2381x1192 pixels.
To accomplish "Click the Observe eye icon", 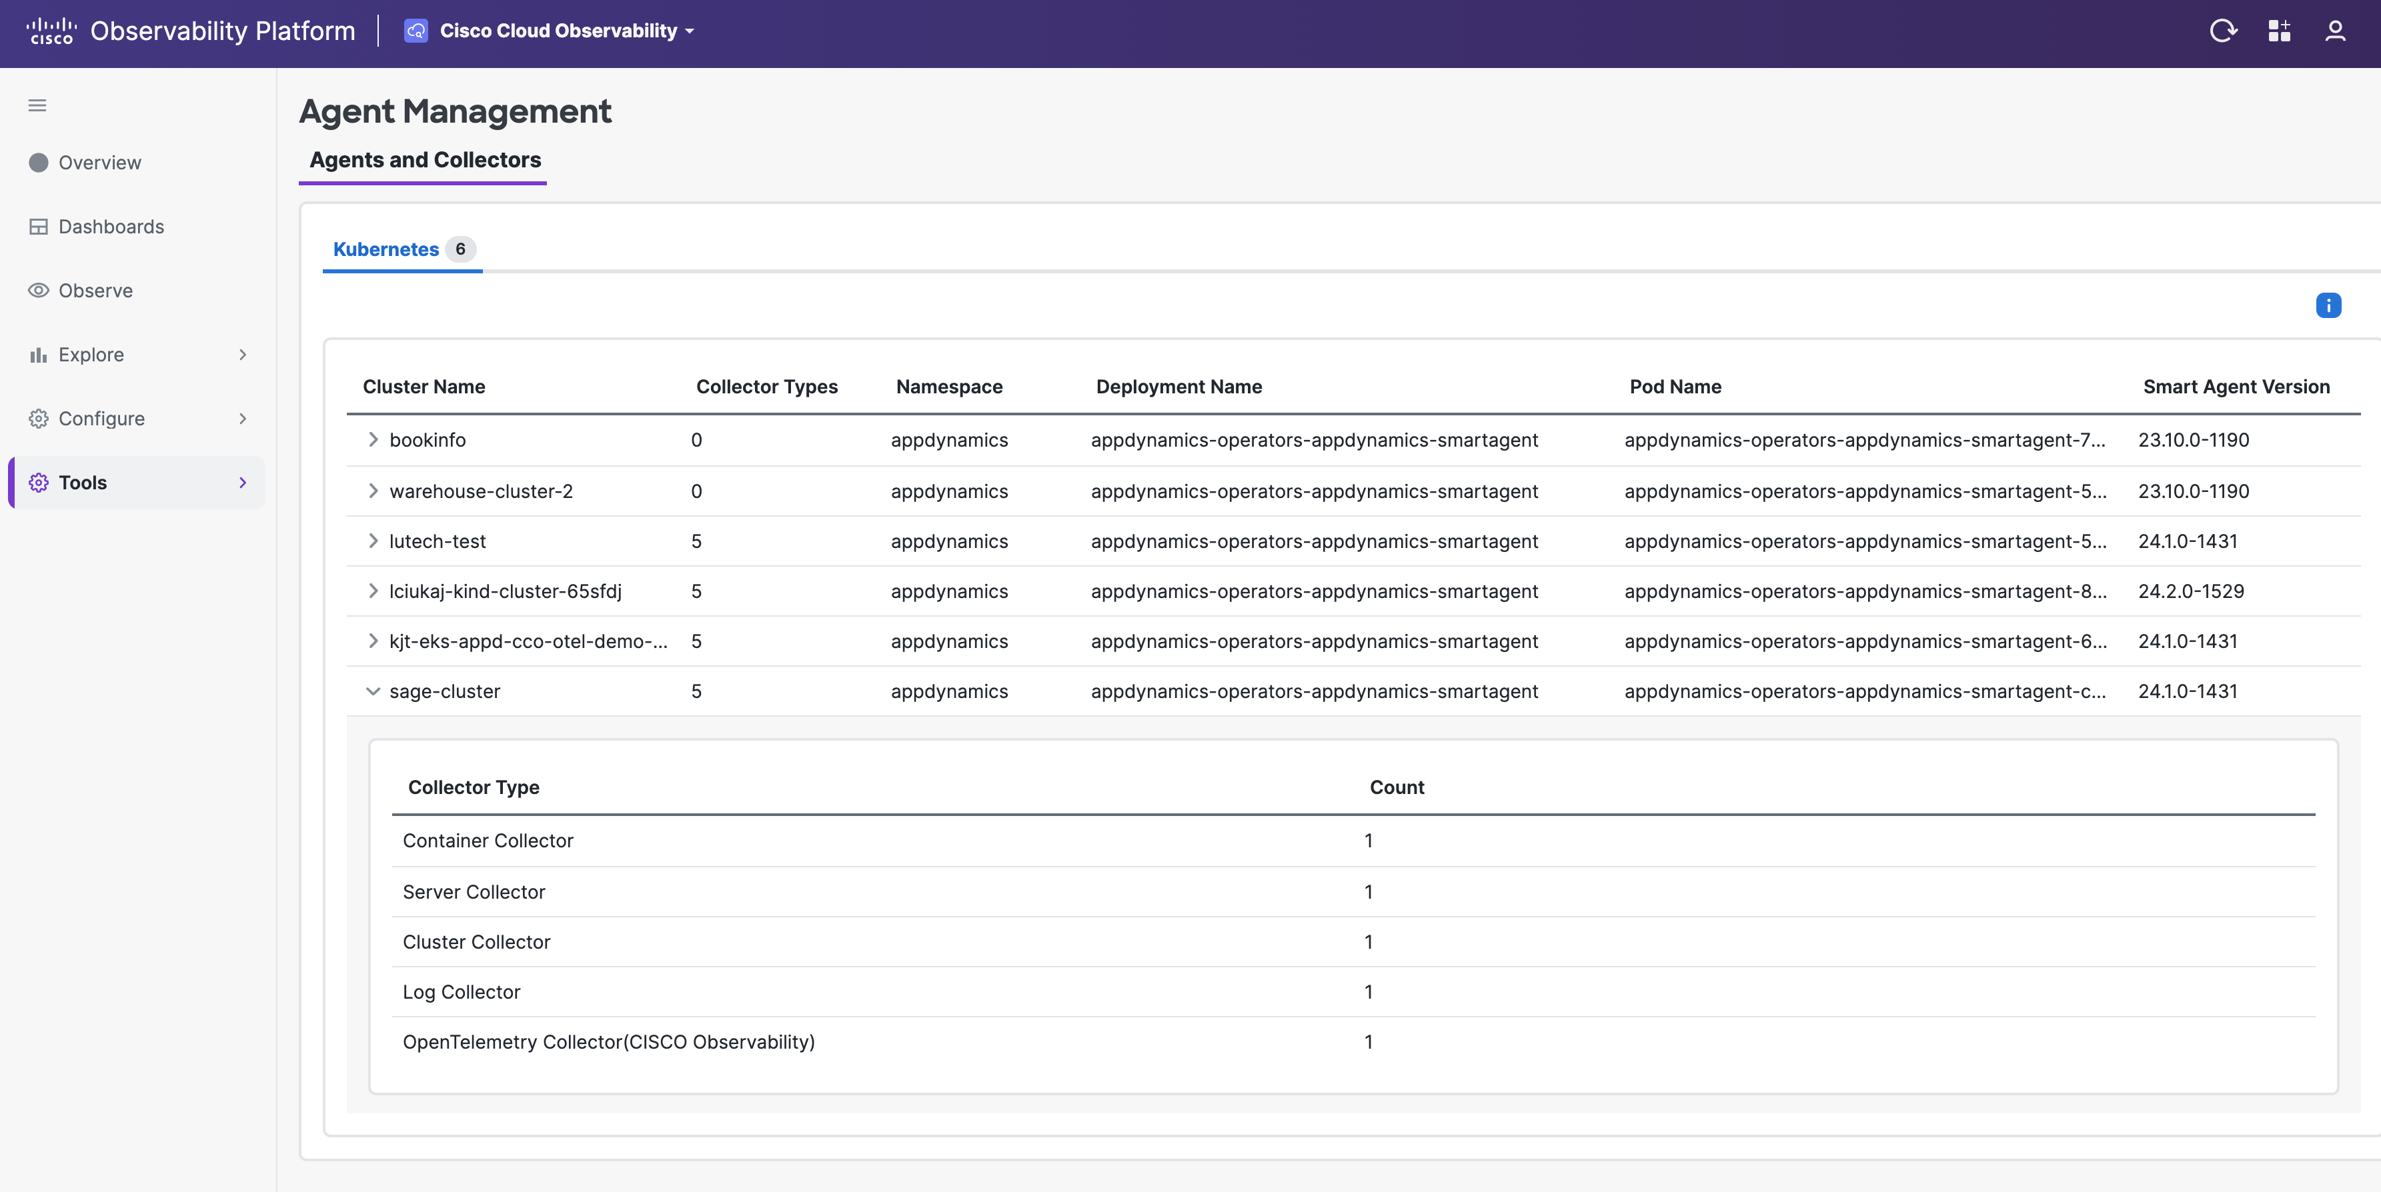I will [38, 290].
